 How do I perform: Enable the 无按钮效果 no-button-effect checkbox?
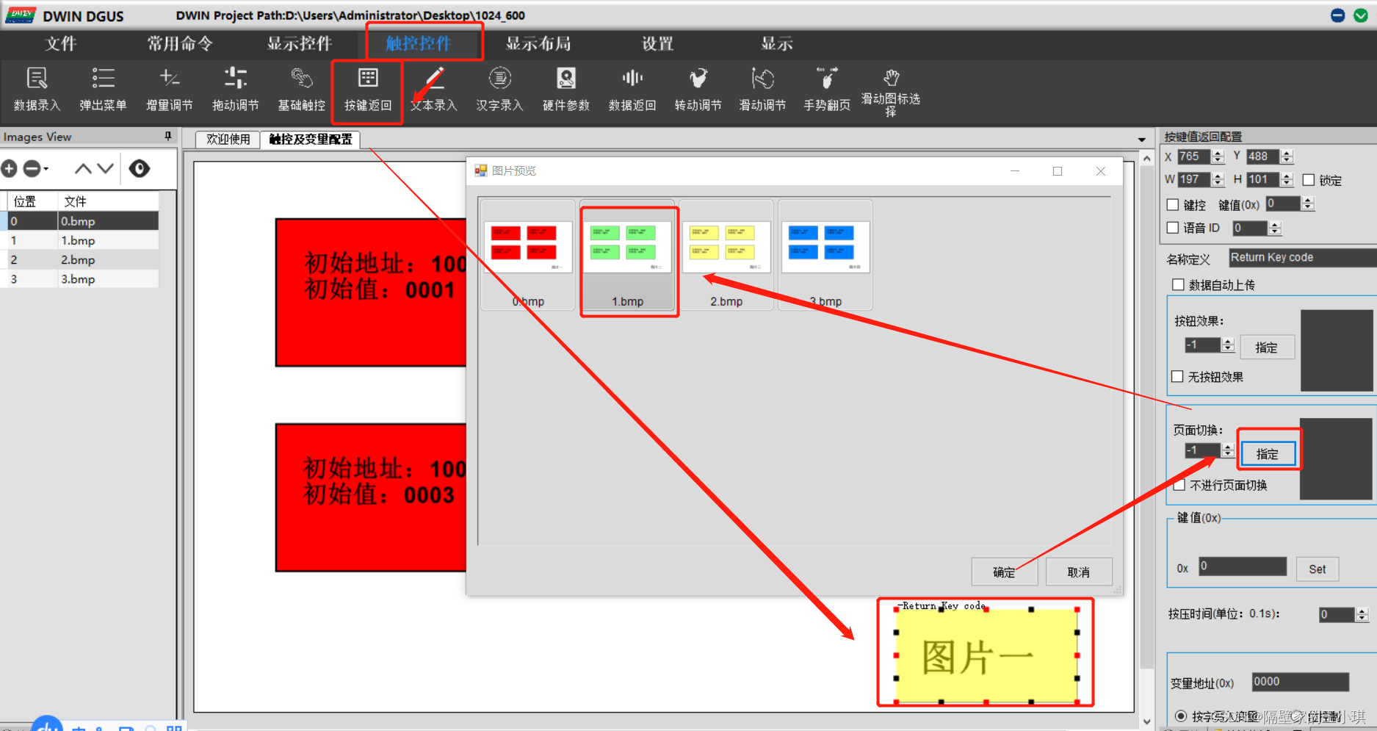pyautogui.click(x=1178, y=377)
